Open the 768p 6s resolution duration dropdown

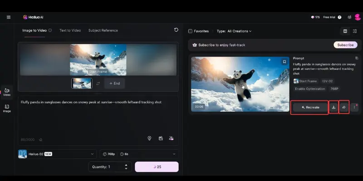139,154
